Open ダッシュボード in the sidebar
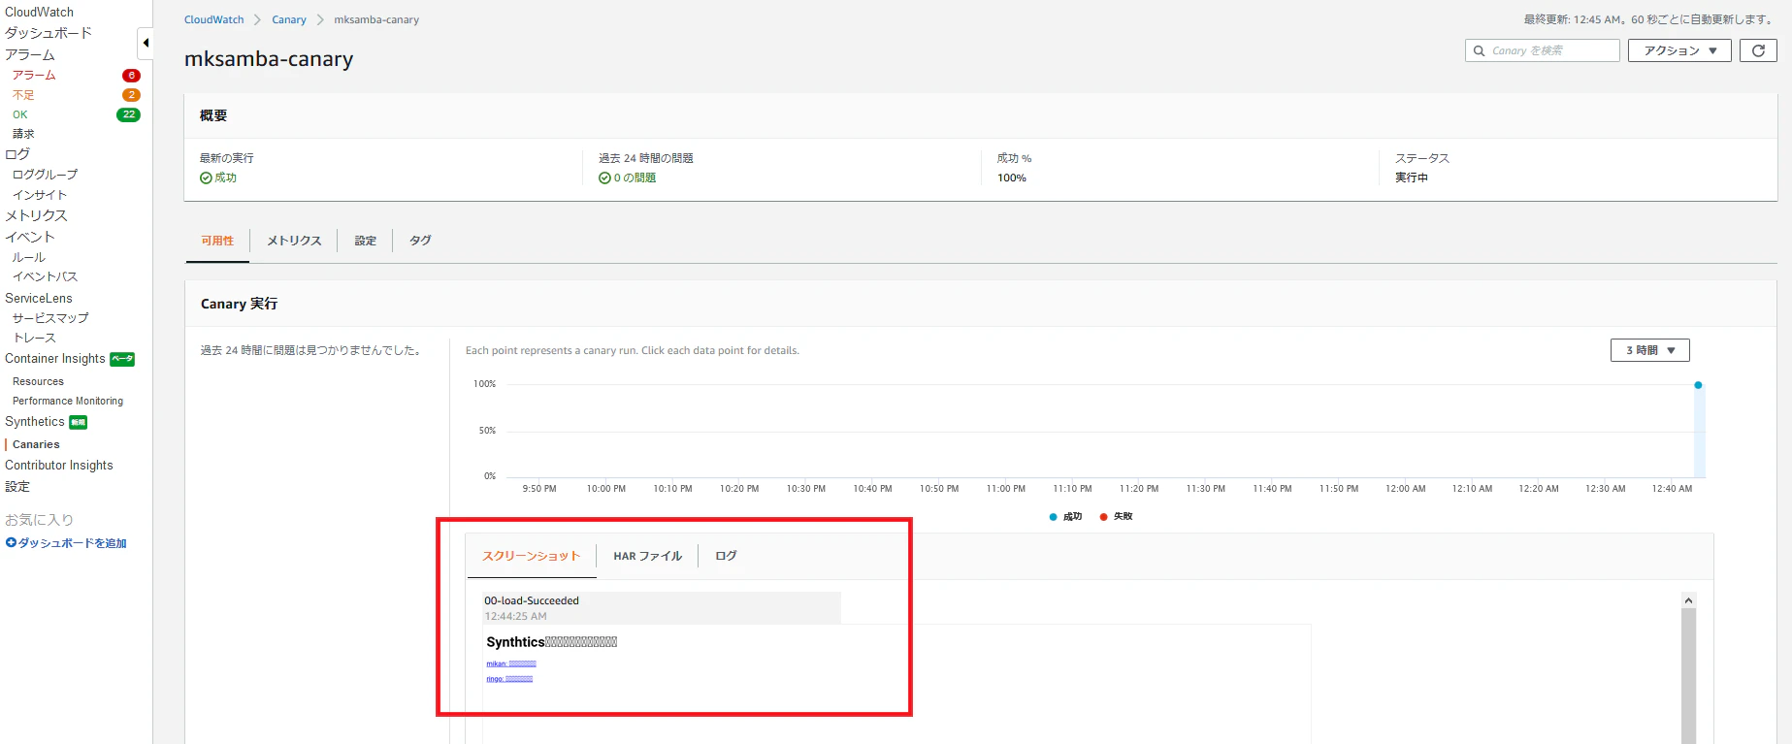1792x744 pixels. pyautogui.click(x=49, y=33)
